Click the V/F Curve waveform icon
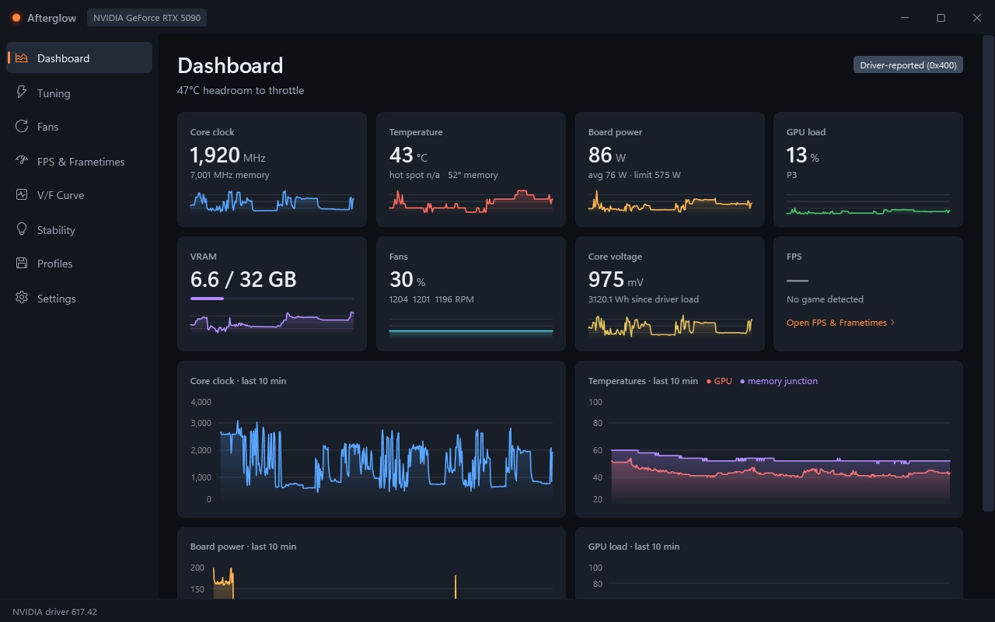This screenshot has width=995, height=622. tap(22, 195)
